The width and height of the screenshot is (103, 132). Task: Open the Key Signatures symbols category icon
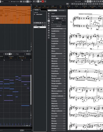click(49, 16)
